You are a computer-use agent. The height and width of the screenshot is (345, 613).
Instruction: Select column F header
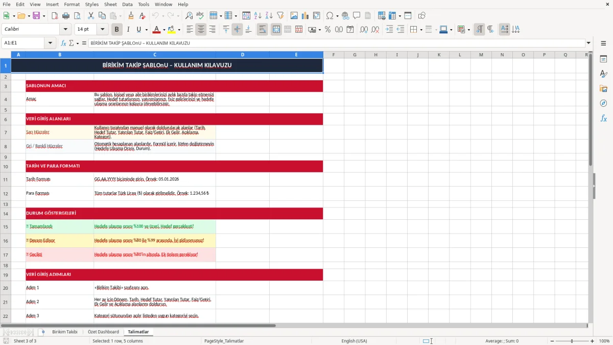coord(334,55)
